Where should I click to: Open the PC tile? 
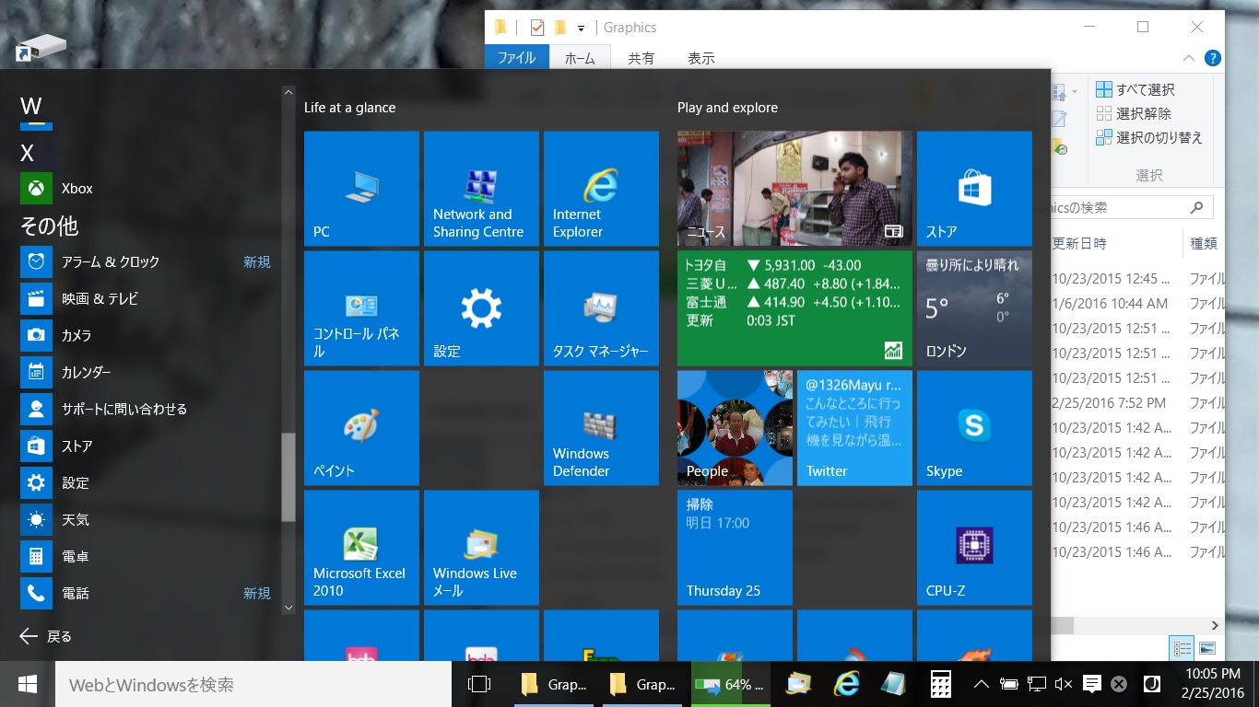pos(361,189)
